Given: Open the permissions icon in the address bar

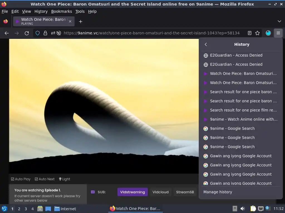Looking at the screenshot, I should click(x=53, y=33).
